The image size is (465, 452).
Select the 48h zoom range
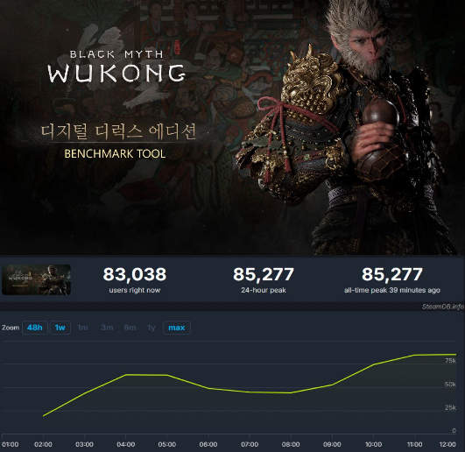(35, 328)
